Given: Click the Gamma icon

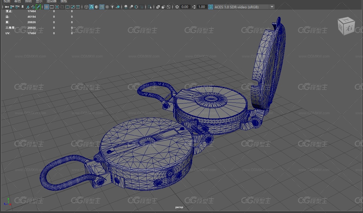Looking at the screenshot, I should (x=194, y=7).
